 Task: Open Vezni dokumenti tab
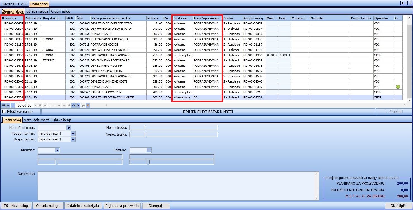click(37, 120)
